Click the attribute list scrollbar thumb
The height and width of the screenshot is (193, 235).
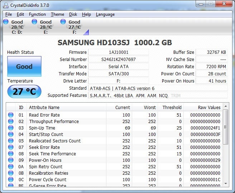[226, 127]
